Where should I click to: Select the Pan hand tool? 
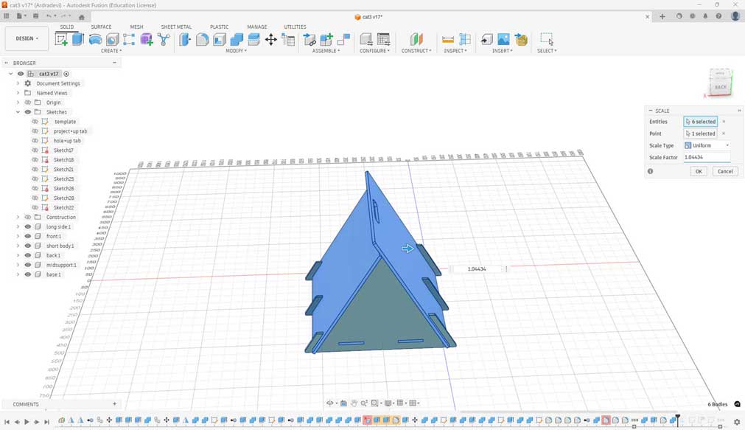[x=354, y=403]
